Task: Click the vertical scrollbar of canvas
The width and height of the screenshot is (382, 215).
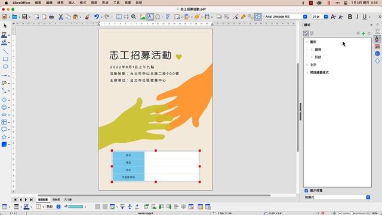Action: click(x=298, y=107)
